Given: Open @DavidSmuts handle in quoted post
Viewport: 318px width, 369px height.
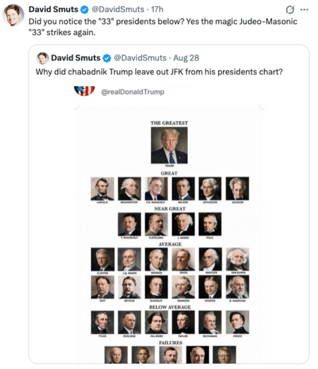Looking at the screenshot, I should [140, 58].
